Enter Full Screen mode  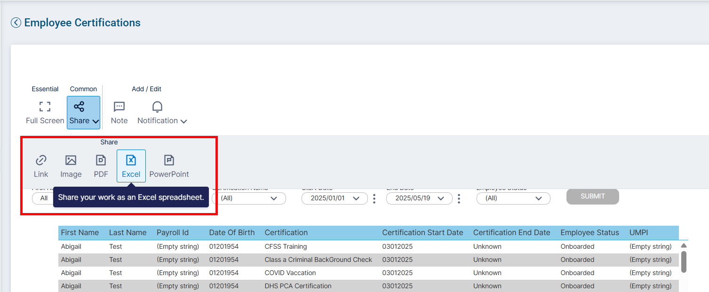pyautogui.click(x=45, y=112)
